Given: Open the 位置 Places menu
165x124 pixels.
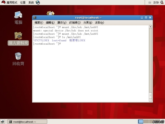Looking at the screenshot, I should point(23,3).
